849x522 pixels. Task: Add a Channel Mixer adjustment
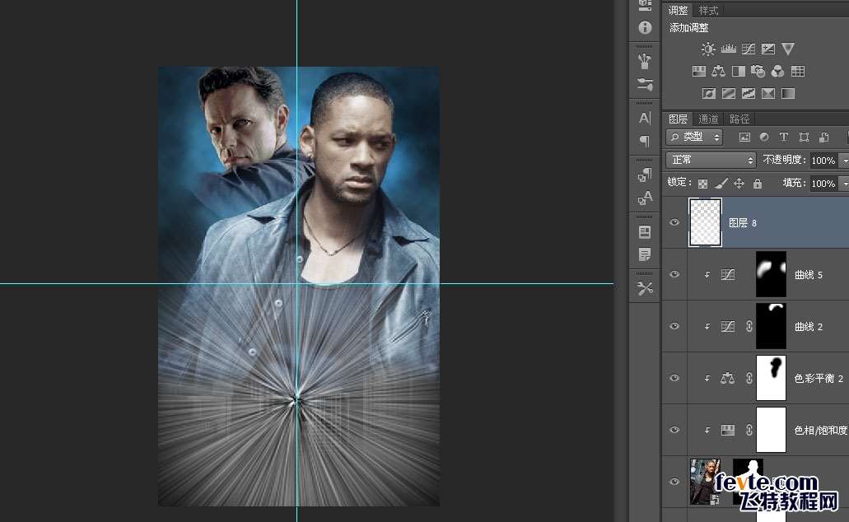coord(777,72)
